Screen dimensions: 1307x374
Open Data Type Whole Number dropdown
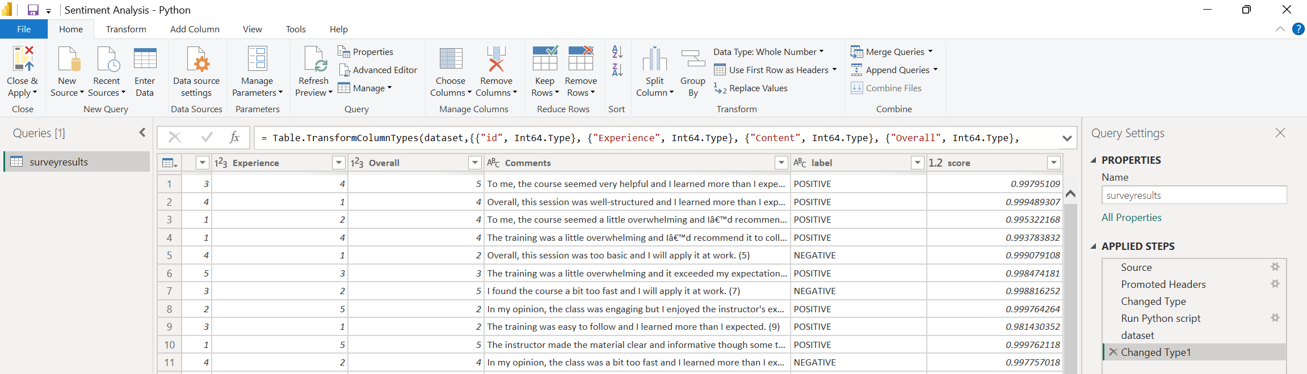768,52
